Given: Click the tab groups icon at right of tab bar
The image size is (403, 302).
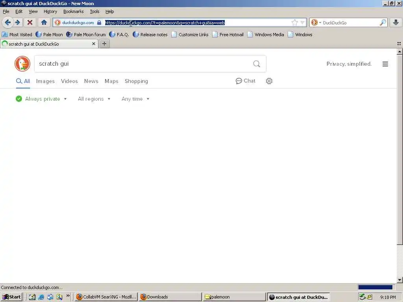Looking at the screenshot, I should pyautogui.click(x=399, y=44).
